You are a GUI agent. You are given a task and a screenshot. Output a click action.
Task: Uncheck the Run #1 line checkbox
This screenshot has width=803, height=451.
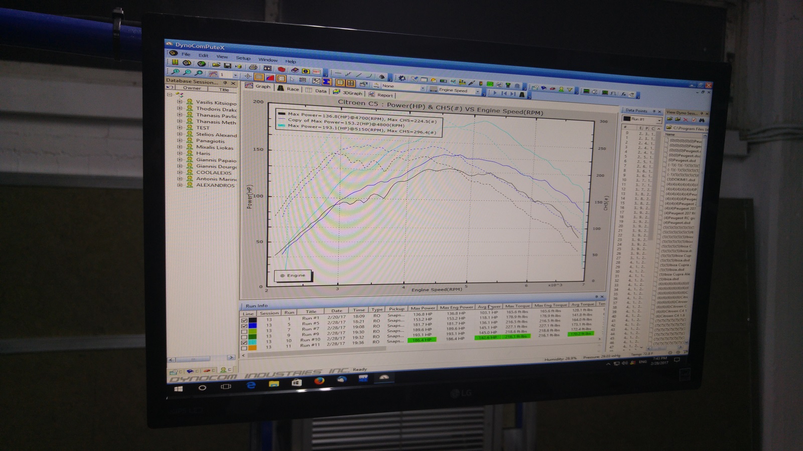[x=244, y=320]
